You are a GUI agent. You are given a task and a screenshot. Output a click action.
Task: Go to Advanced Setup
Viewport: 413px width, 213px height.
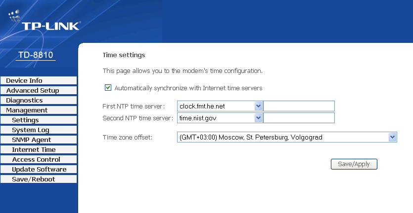tap(33, 91)
